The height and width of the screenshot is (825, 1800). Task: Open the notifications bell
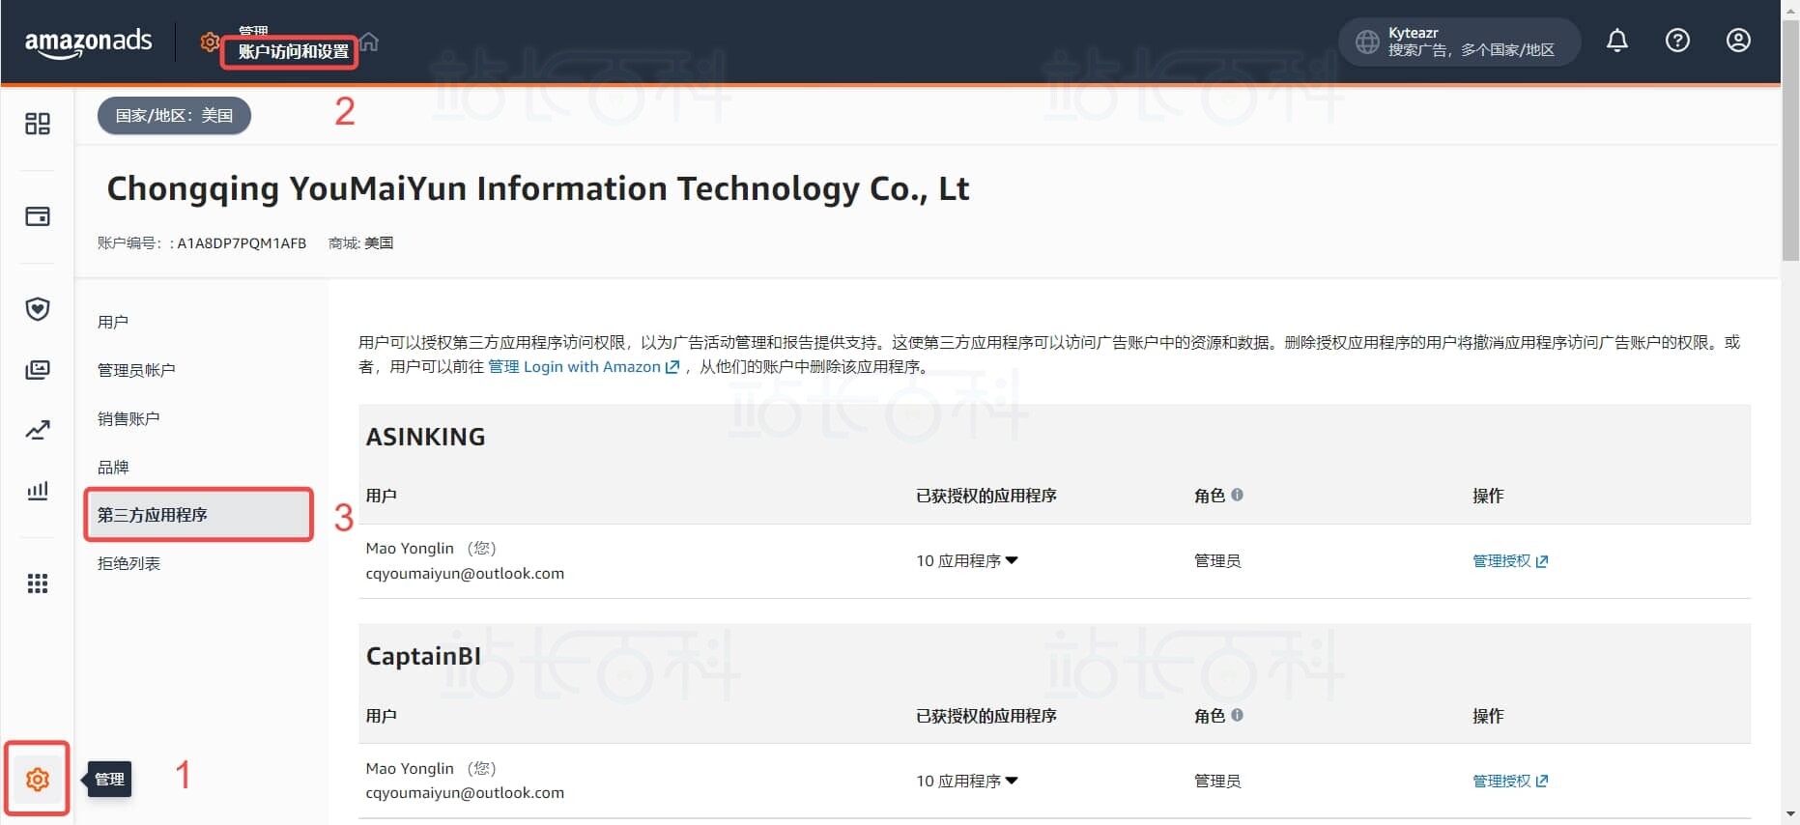point(1616,41)
